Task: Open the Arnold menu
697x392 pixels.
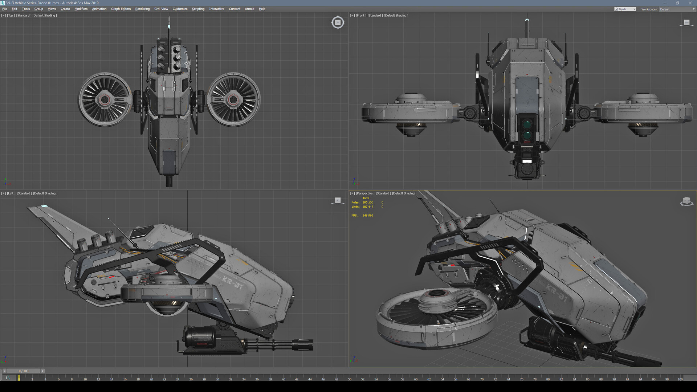Action: coord(249,9)
